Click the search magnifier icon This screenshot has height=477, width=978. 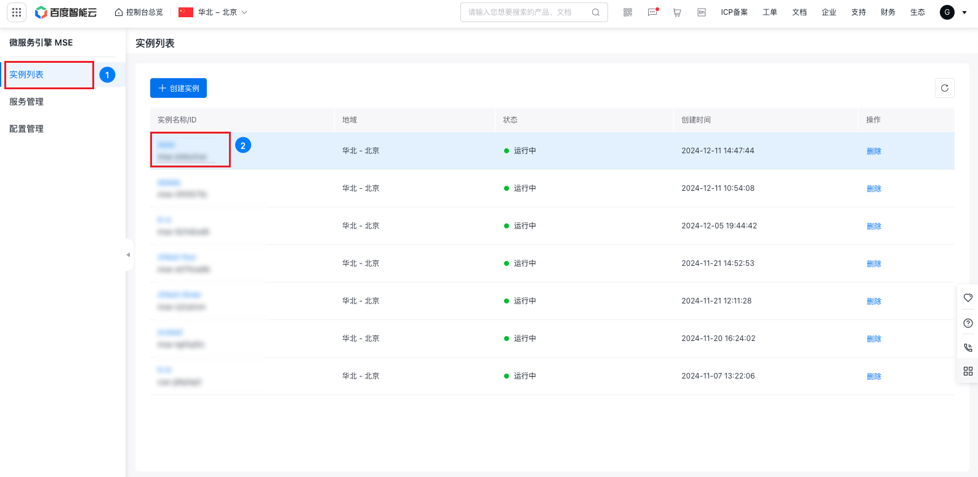point(596,12)
